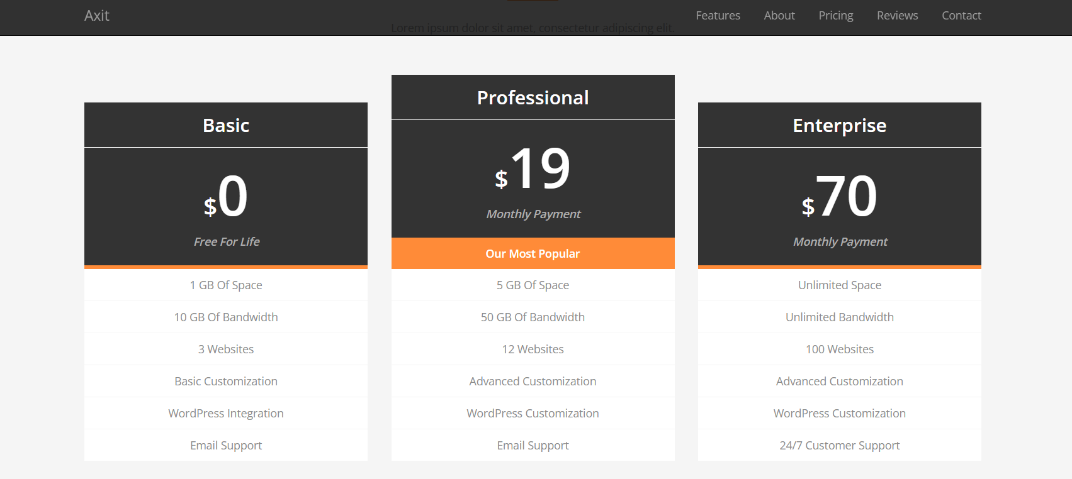This screenshot has height=479, width=1072.
Task: Click the Axit brand logo
Action: 97,16
